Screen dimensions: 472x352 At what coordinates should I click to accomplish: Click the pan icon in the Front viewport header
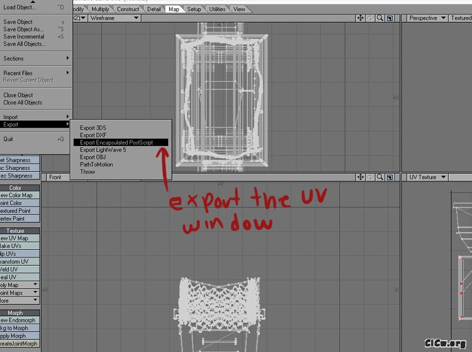(x=361, y=178)
